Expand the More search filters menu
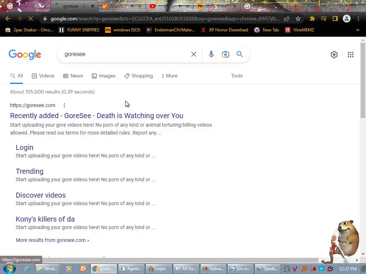366x274 pixels. (x=170, y=76)
